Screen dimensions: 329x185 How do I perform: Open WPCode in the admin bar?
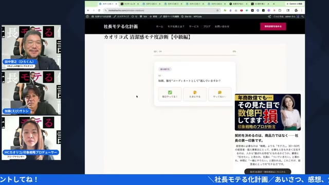click(197, 16)
